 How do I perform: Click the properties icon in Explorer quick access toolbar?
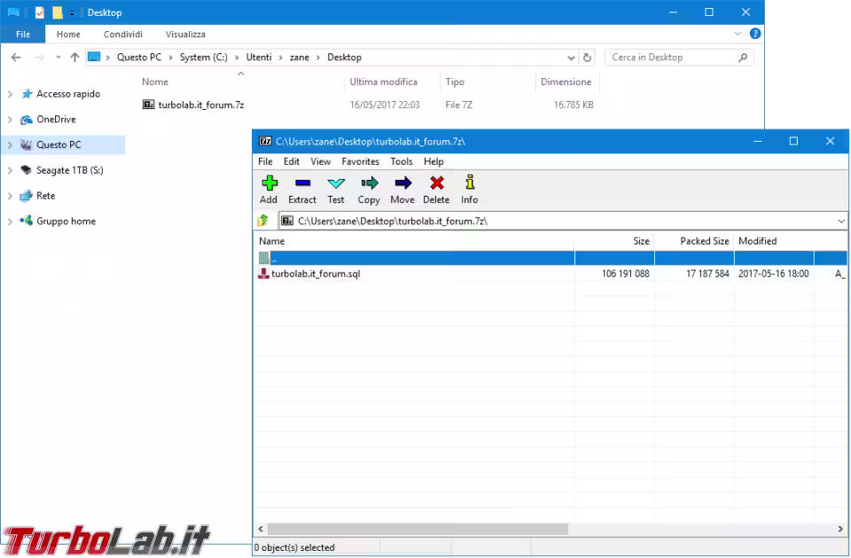click(x=40, y=12)
